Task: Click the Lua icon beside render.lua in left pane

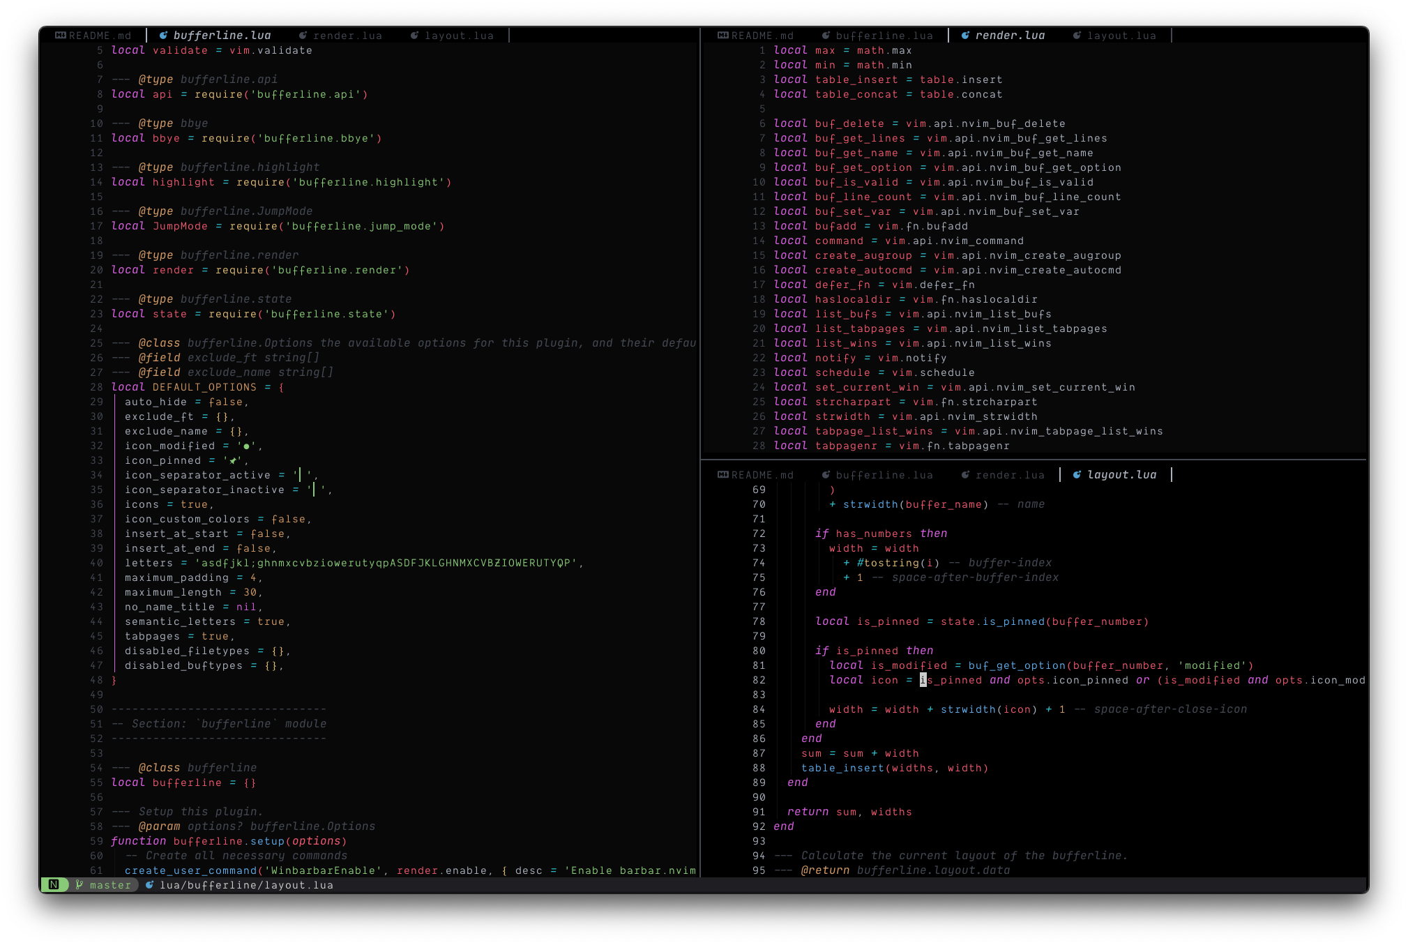Action: tap(303, 36)
